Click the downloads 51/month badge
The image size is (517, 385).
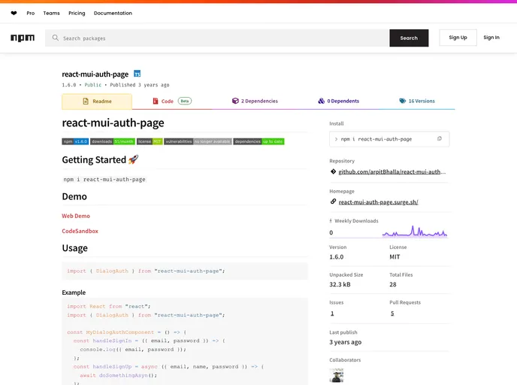(113, 141)
